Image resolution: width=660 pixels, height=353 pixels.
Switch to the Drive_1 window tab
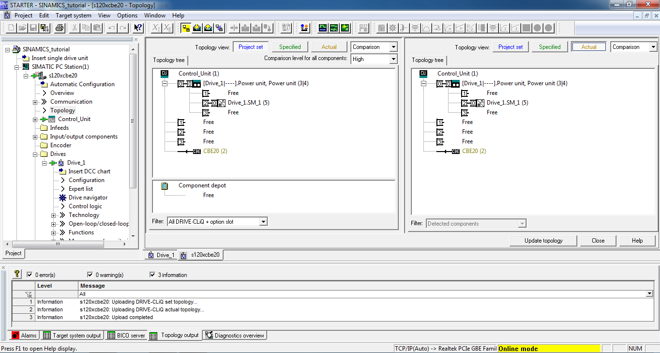point(162,255)
